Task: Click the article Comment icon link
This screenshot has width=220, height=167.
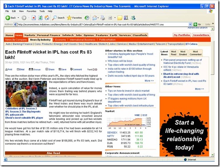Action: click(76, 69)
